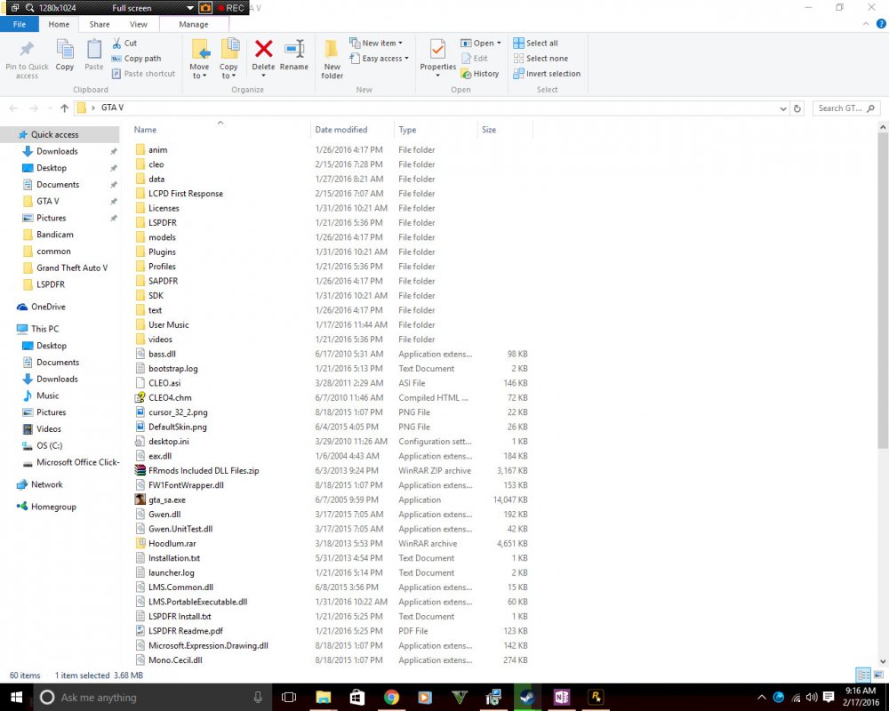
Task: Select LSPDFR Readme.pdf file
Action: click(x=186, y=631)
